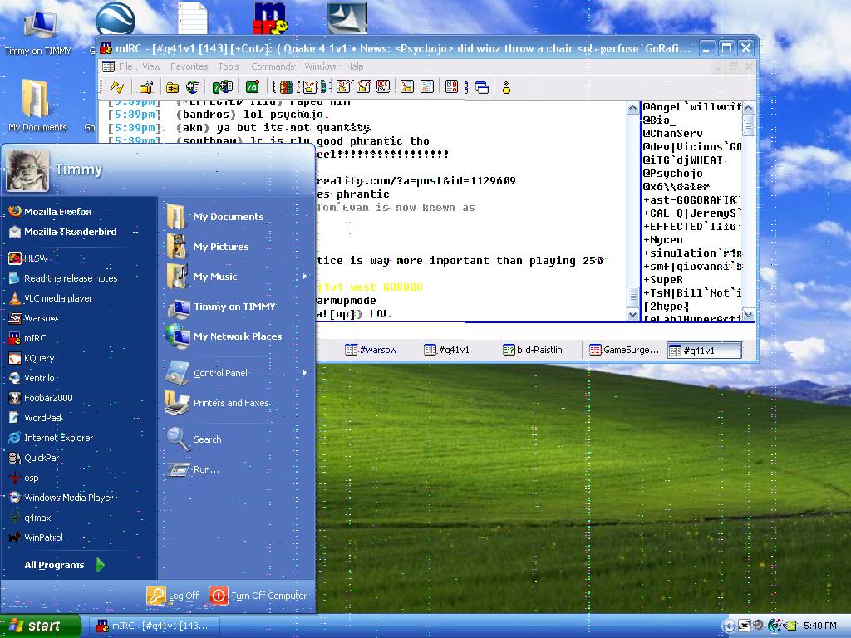The width and height of the screenshot is (851, 638).
Task: Open Timmy on TIMMY in start menu
Action: click(x=221, y=307)
